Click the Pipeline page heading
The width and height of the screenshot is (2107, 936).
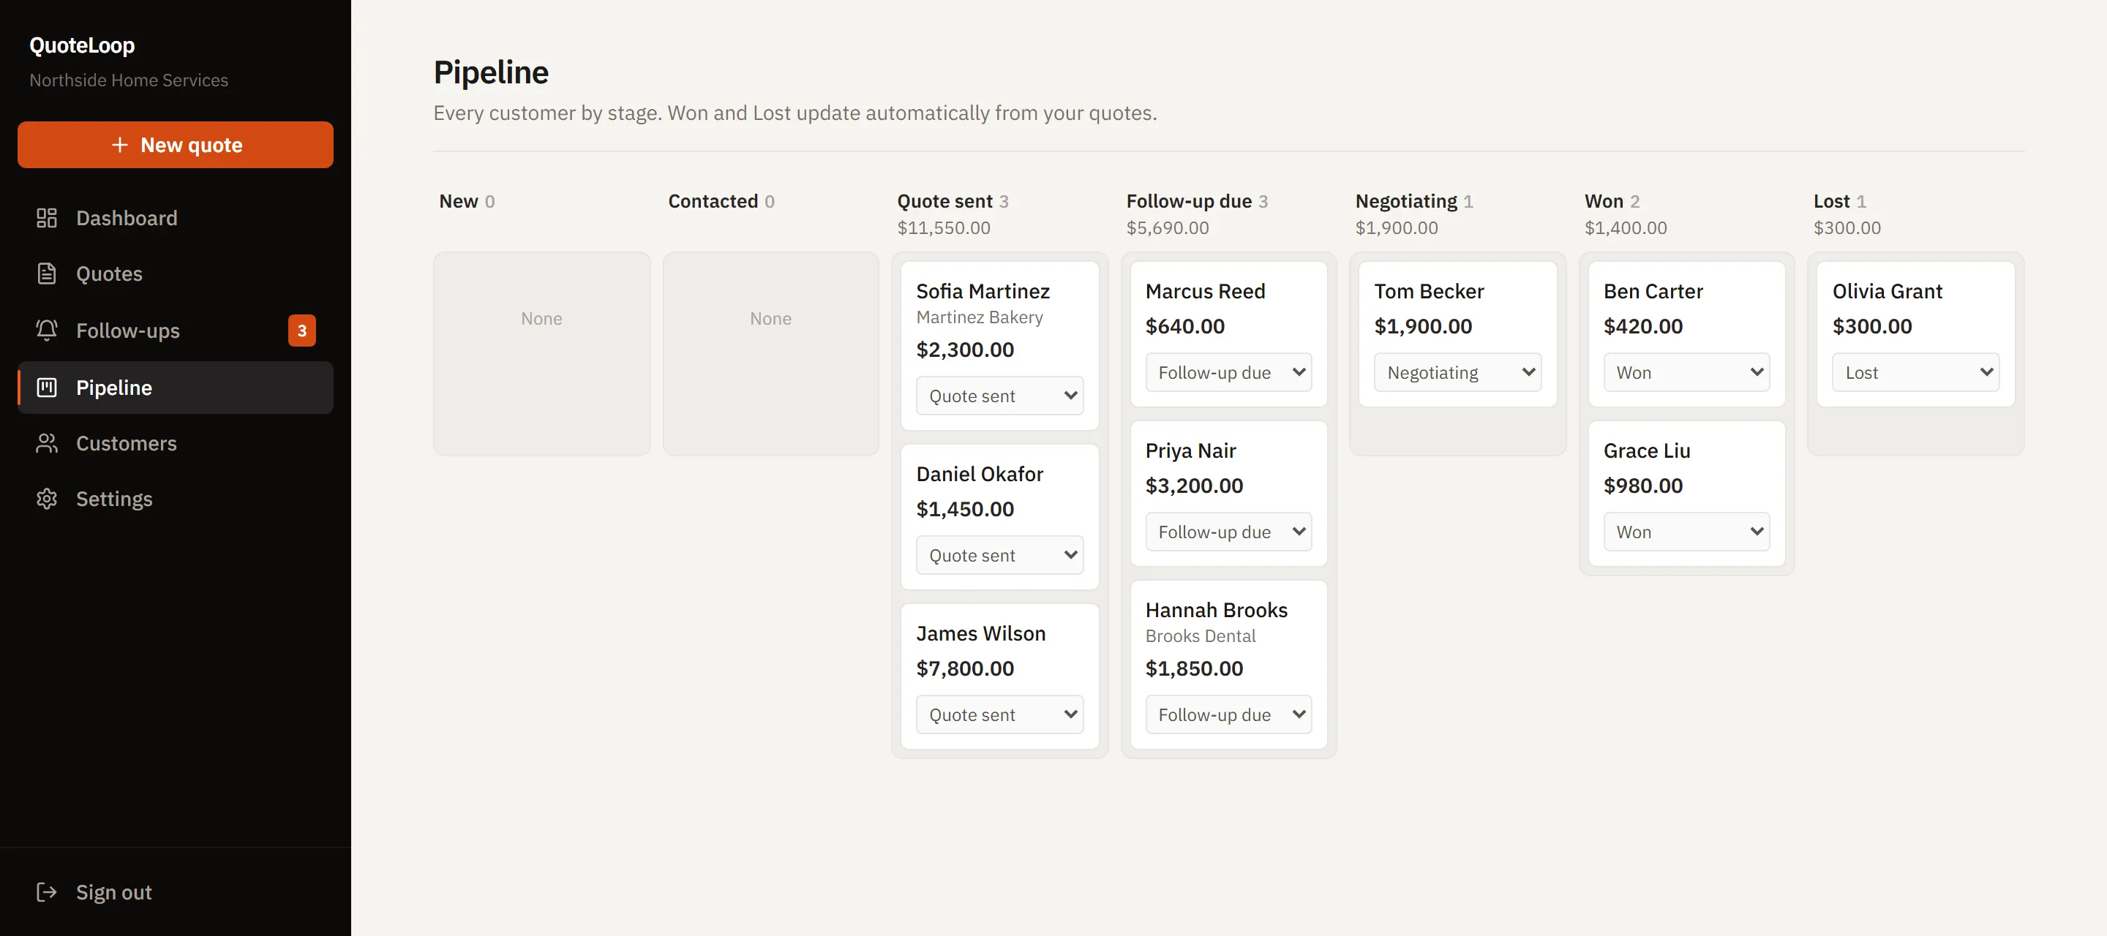(491, 72)
